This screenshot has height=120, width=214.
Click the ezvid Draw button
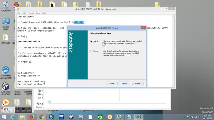pos(29,110)
